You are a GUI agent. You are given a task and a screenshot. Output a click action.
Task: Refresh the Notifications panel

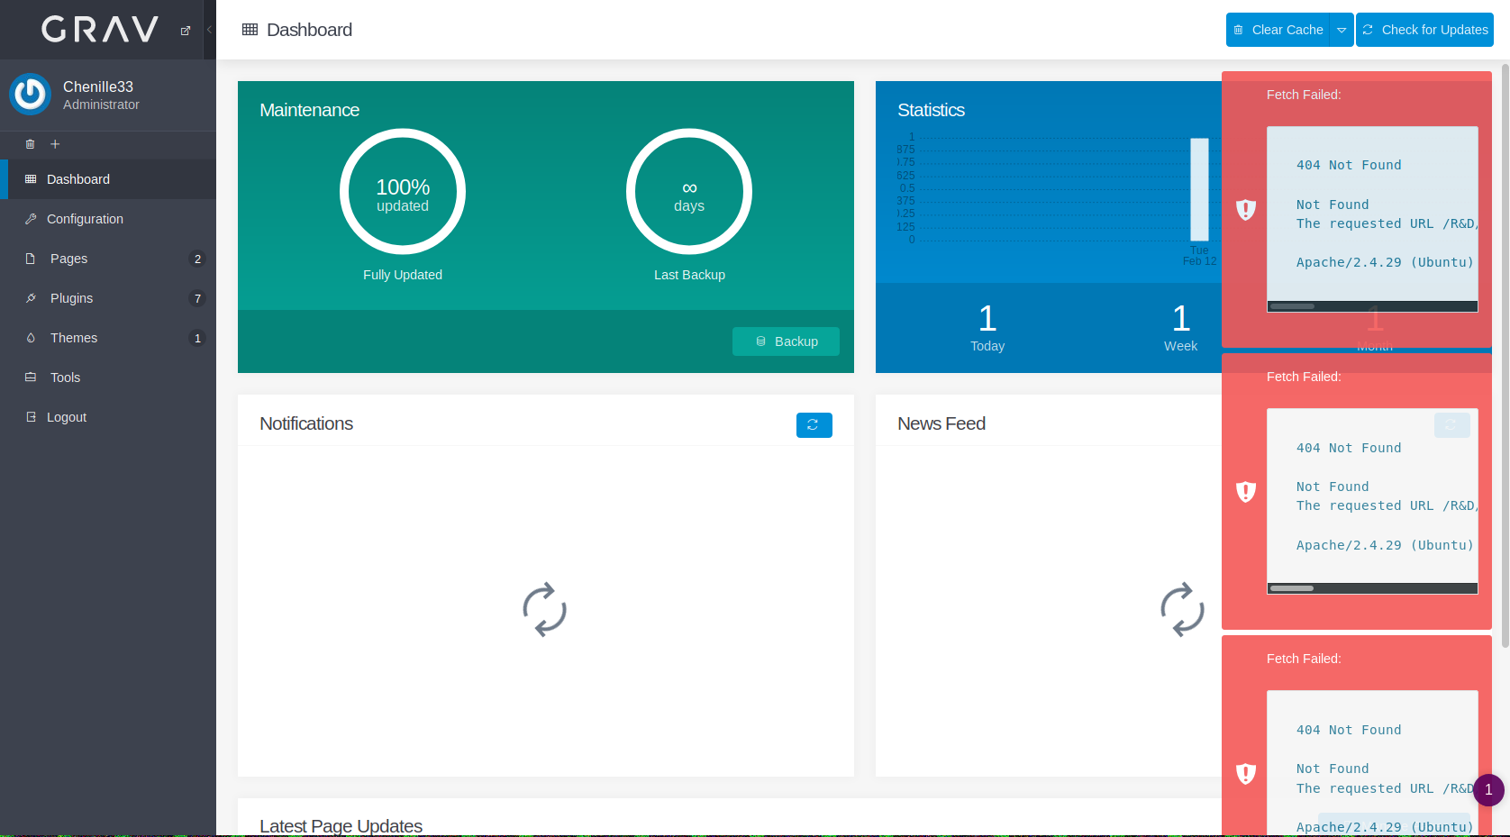point(814,425)
